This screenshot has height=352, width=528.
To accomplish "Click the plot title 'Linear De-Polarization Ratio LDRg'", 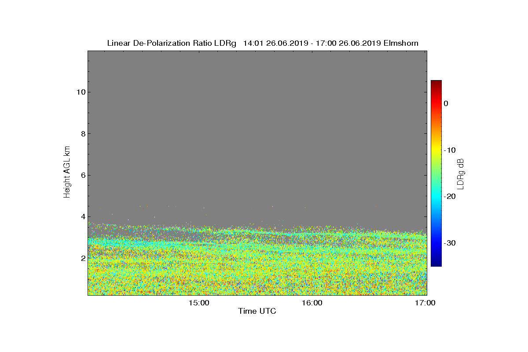I will (x=172, y=43).
